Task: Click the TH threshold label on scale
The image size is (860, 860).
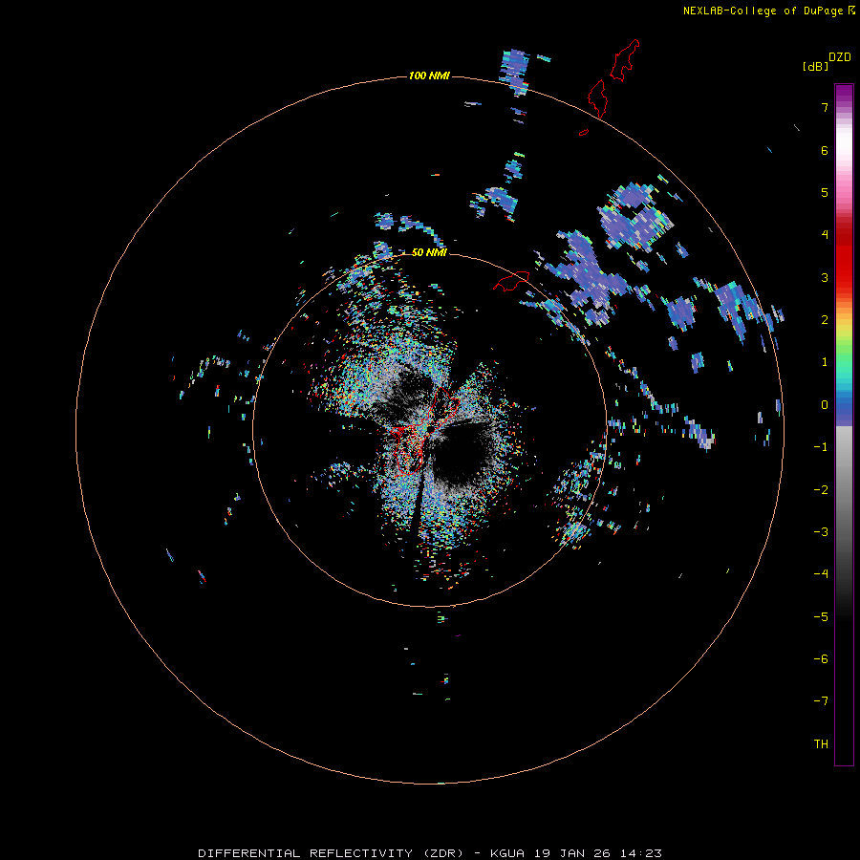Action: 821,743
